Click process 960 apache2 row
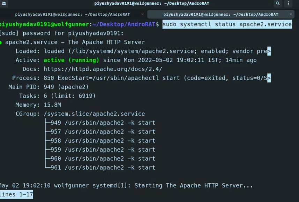299x202 pixels. pyautogui.click(x=103, y=159)
